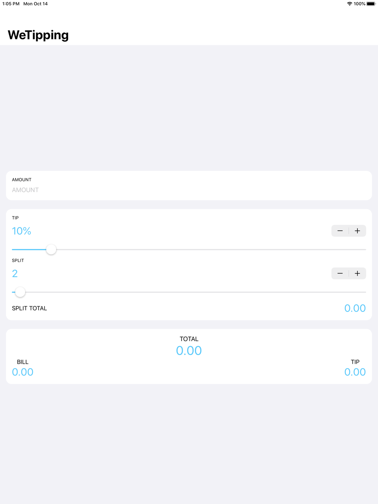Tap the bottom Tip 0.00 amount
The height and width of the screenshot is (504, 378).
pyautogui.click(x=355, y=372)
